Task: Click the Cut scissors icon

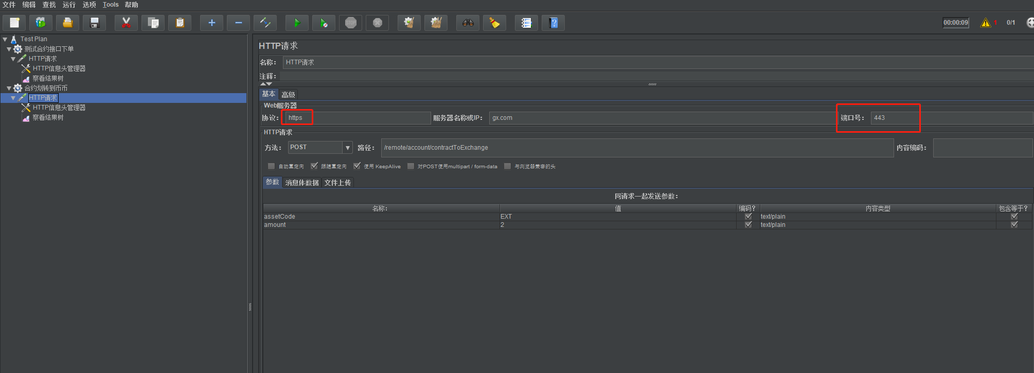Action: [126, 23]
